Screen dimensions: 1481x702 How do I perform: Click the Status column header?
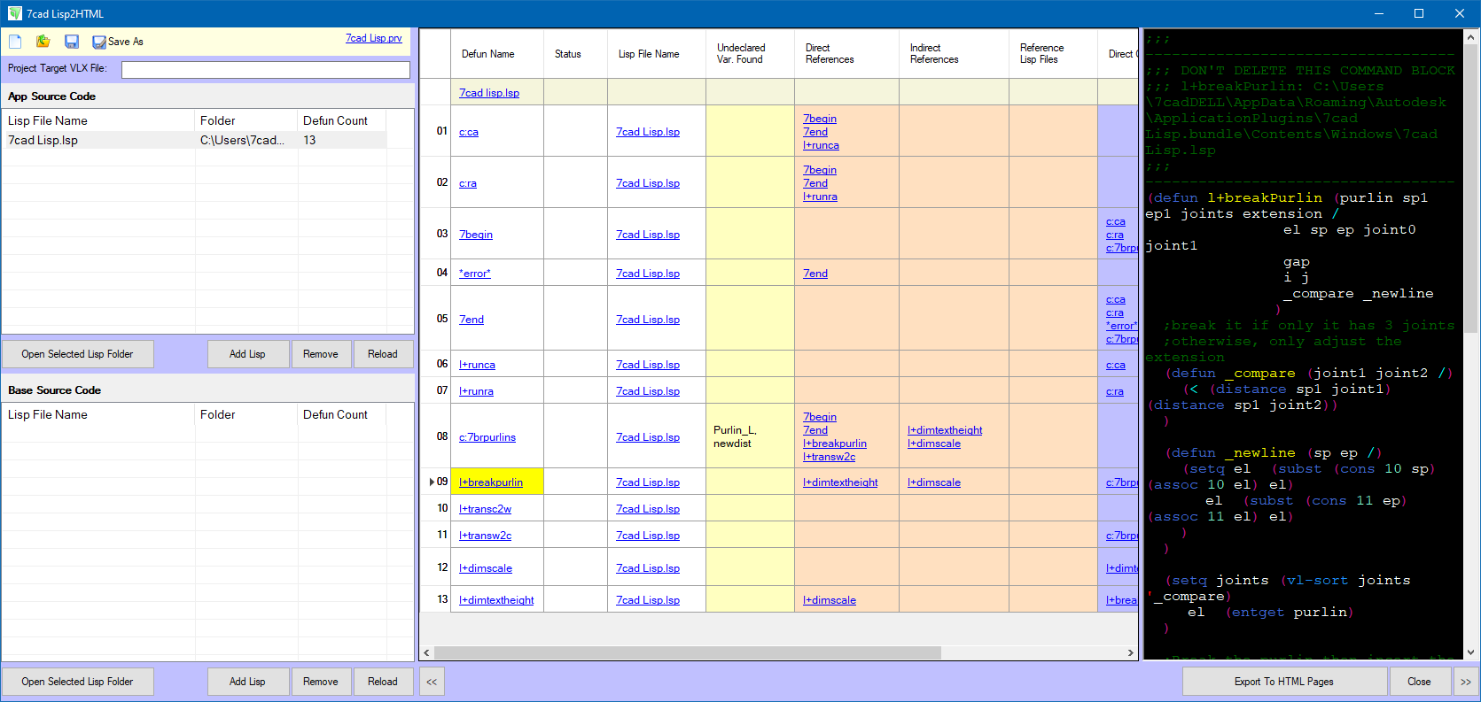(x=575, y=54)
